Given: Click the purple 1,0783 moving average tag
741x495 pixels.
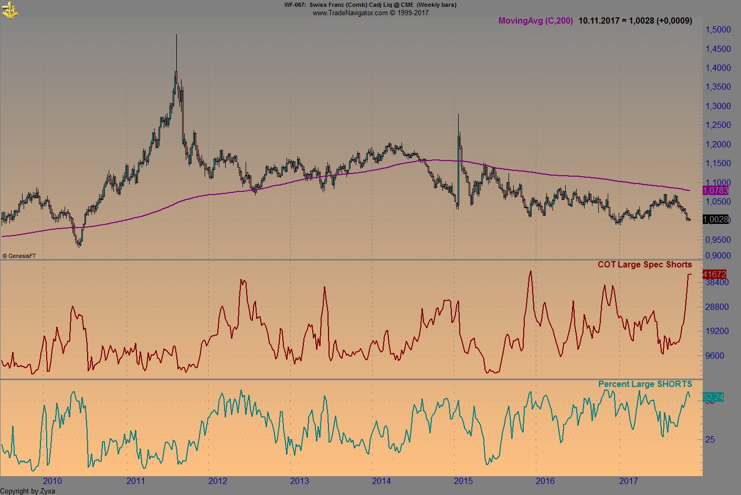Looking at the screenshot, I should tap(715, 191).
